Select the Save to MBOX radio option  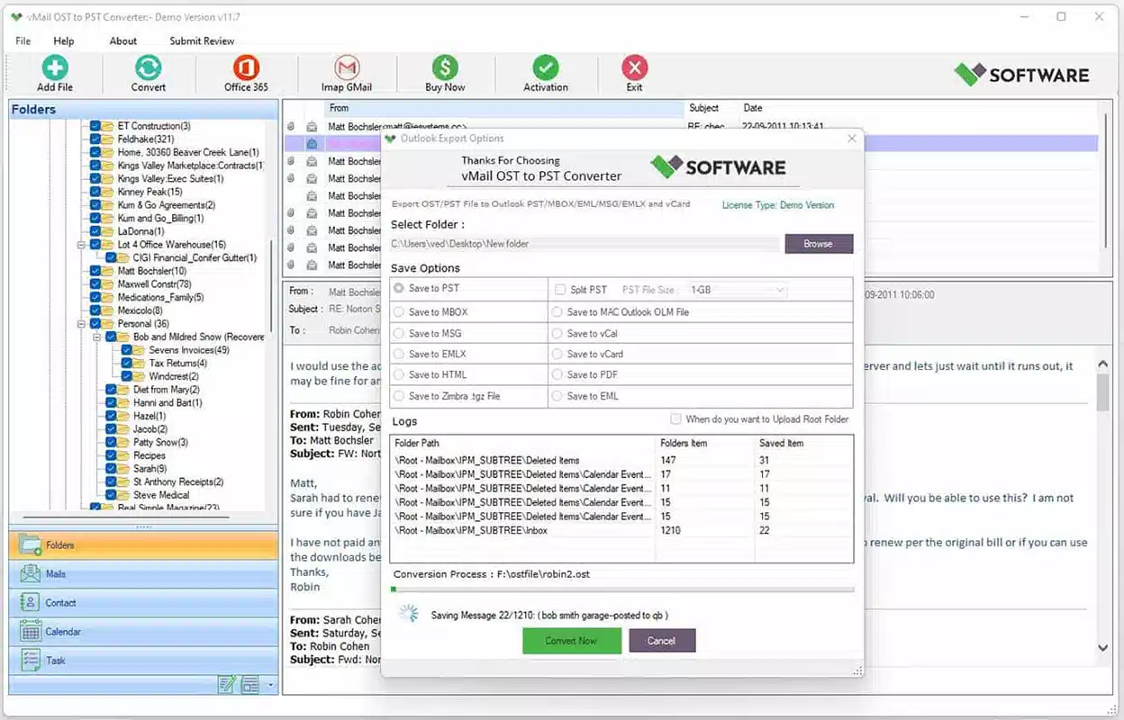pos(399,312)
